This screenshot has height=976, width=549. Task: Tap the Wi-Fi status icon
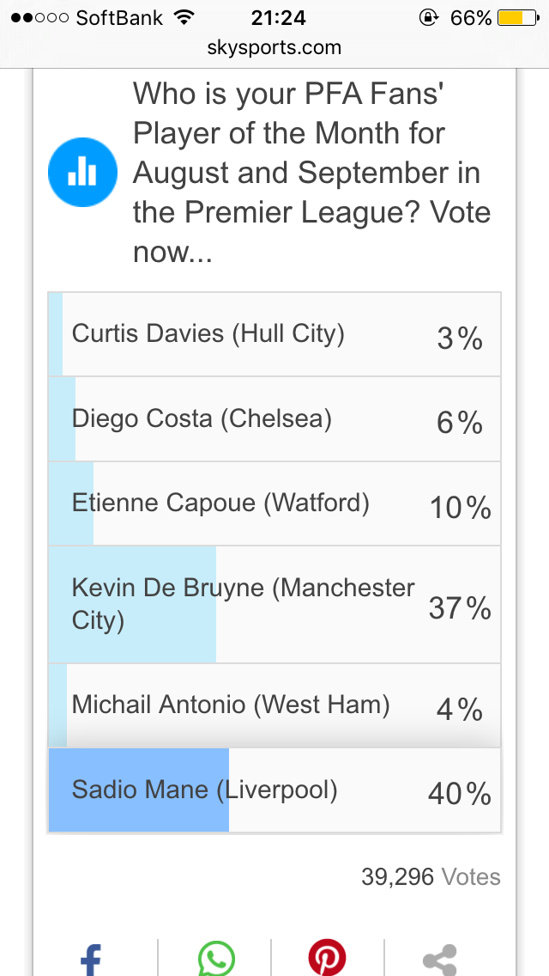coord(183,18)
